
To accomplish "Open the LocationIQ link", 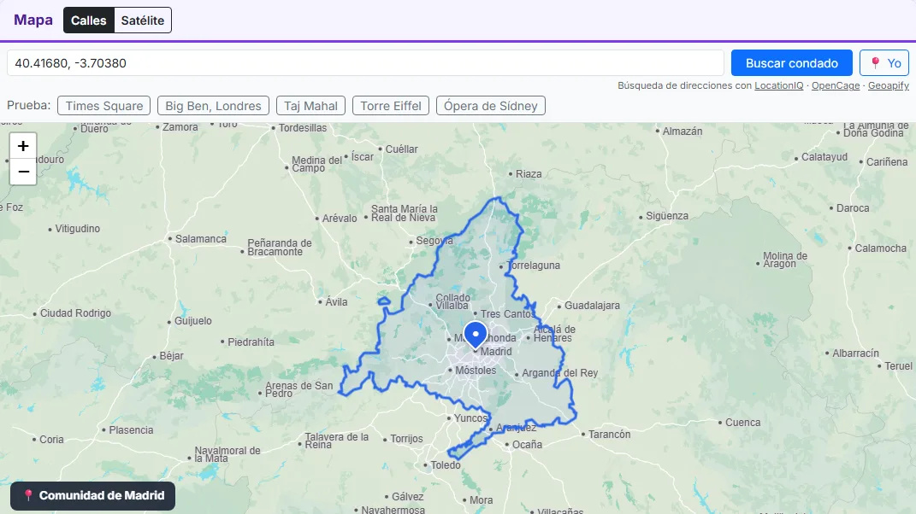I will pyautogui.click(x=778, y=85).
